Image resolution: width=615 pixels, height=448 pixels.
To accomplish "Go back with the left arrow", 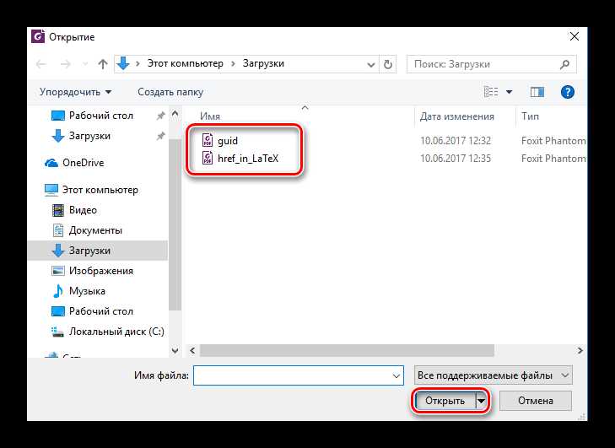I will tap(40, 64).
